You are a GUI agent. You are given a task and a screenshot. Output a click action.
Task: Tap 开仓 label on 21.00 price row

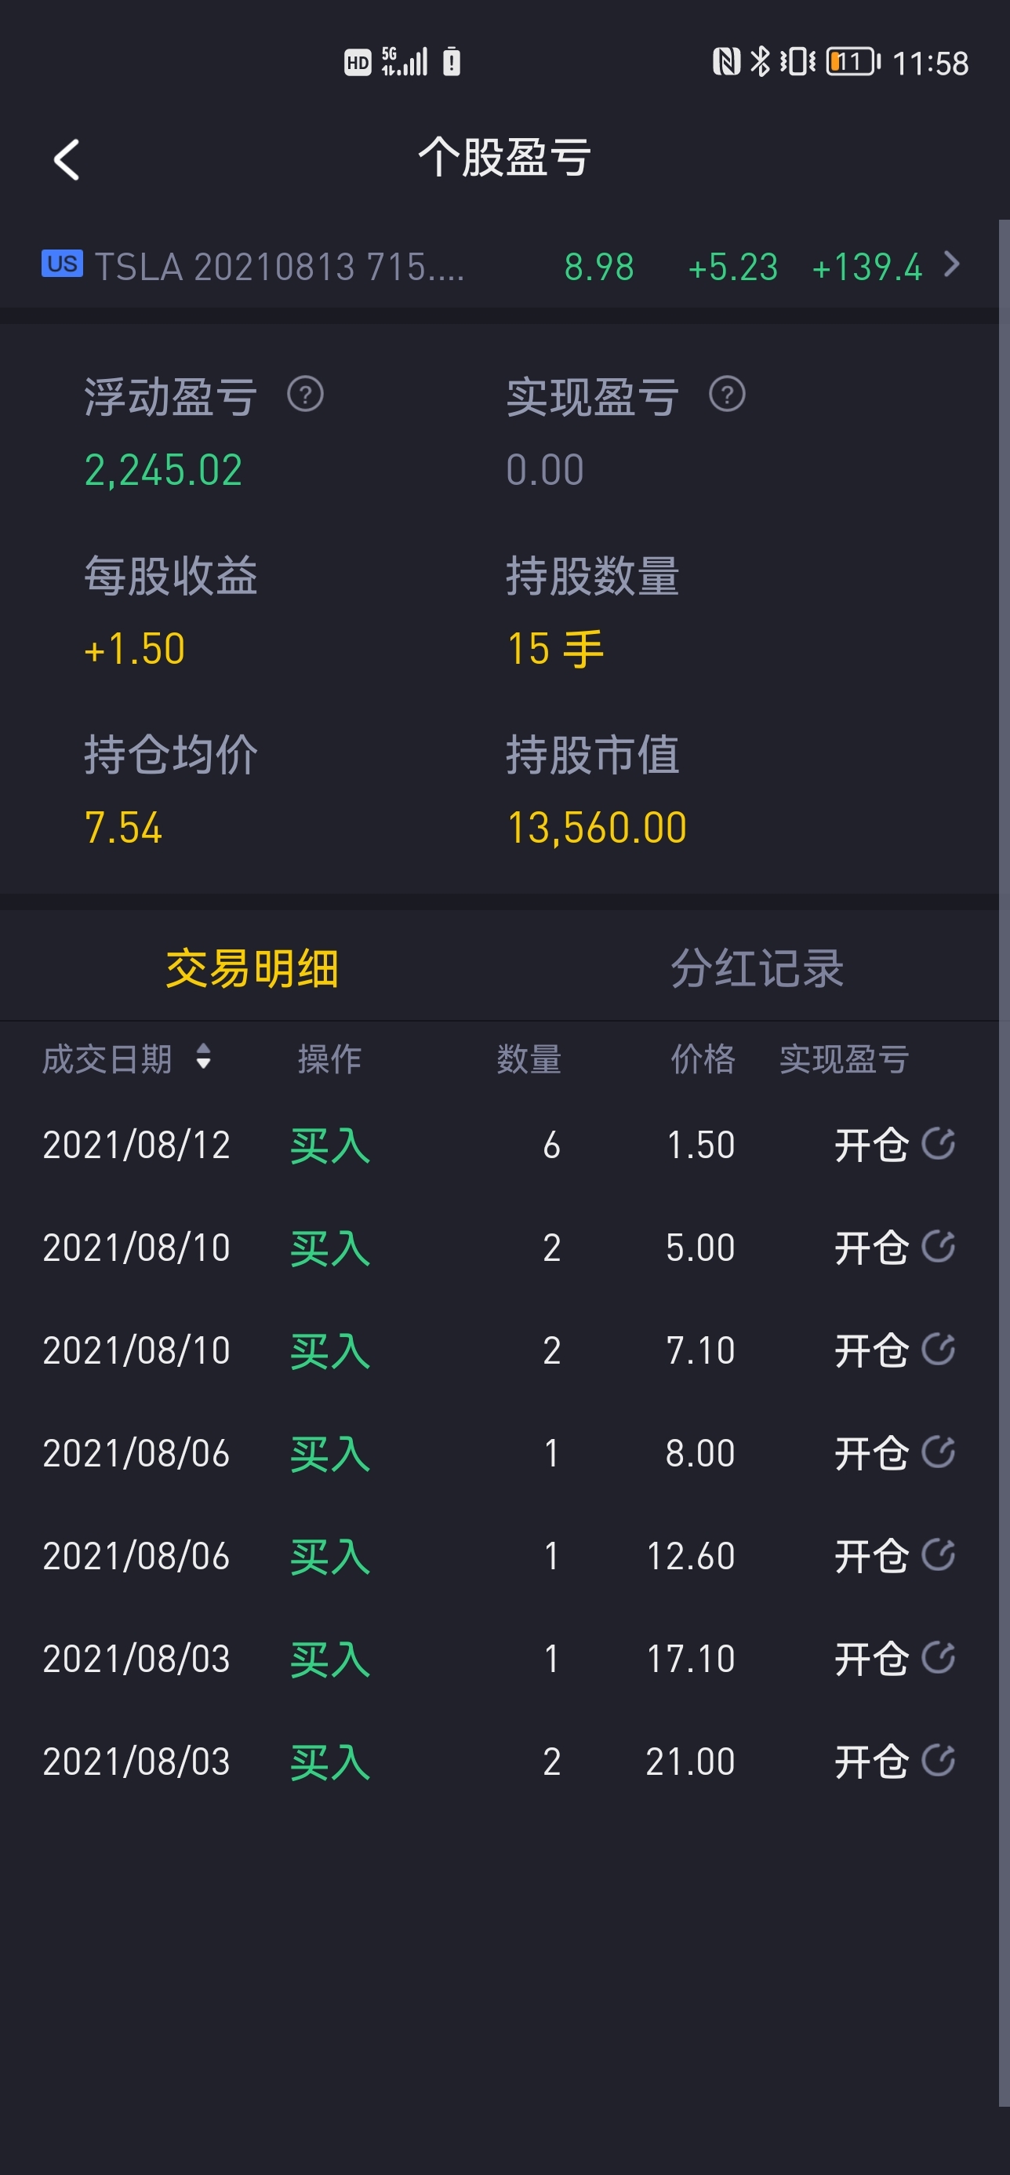click(x=870, y=1762)
